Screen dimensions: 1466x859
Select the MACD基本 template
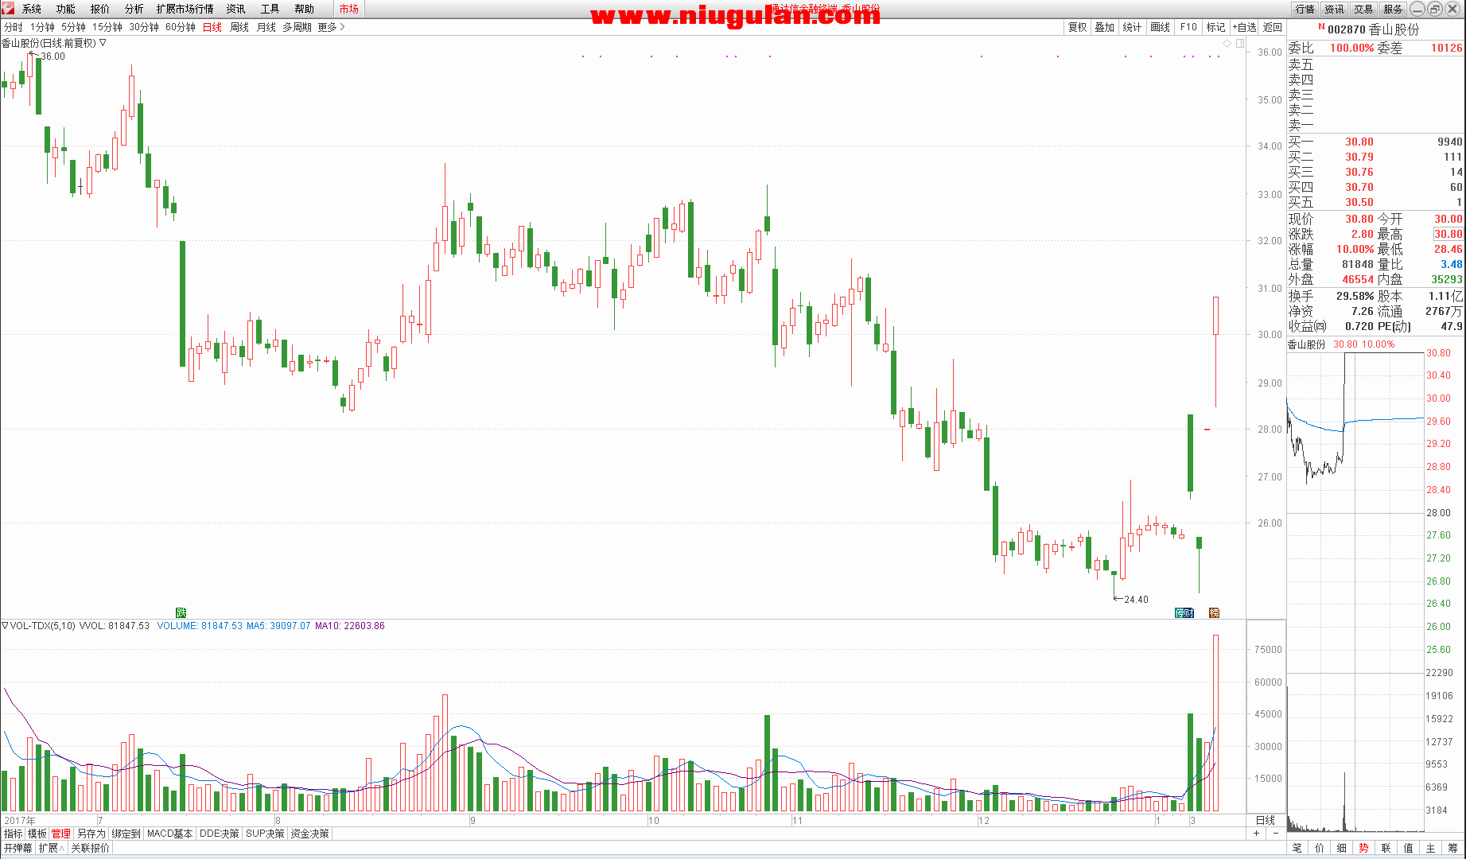tap(170, 834)
